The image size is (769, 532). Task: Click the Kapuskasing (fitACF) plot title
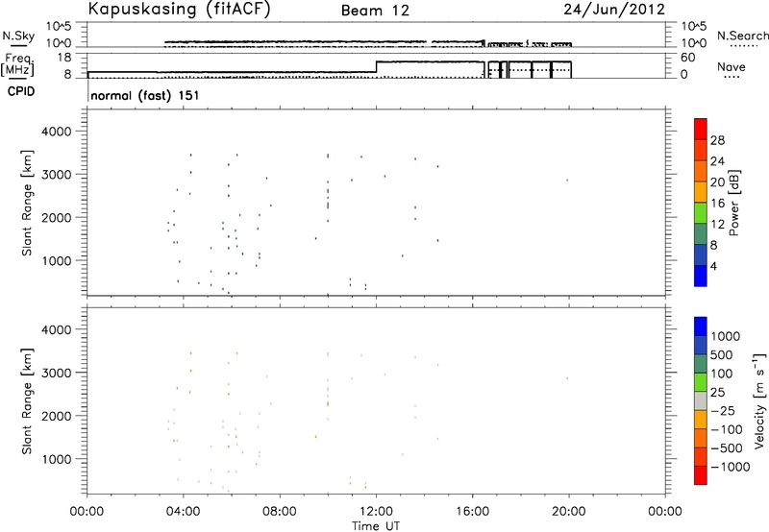point(179,10)
